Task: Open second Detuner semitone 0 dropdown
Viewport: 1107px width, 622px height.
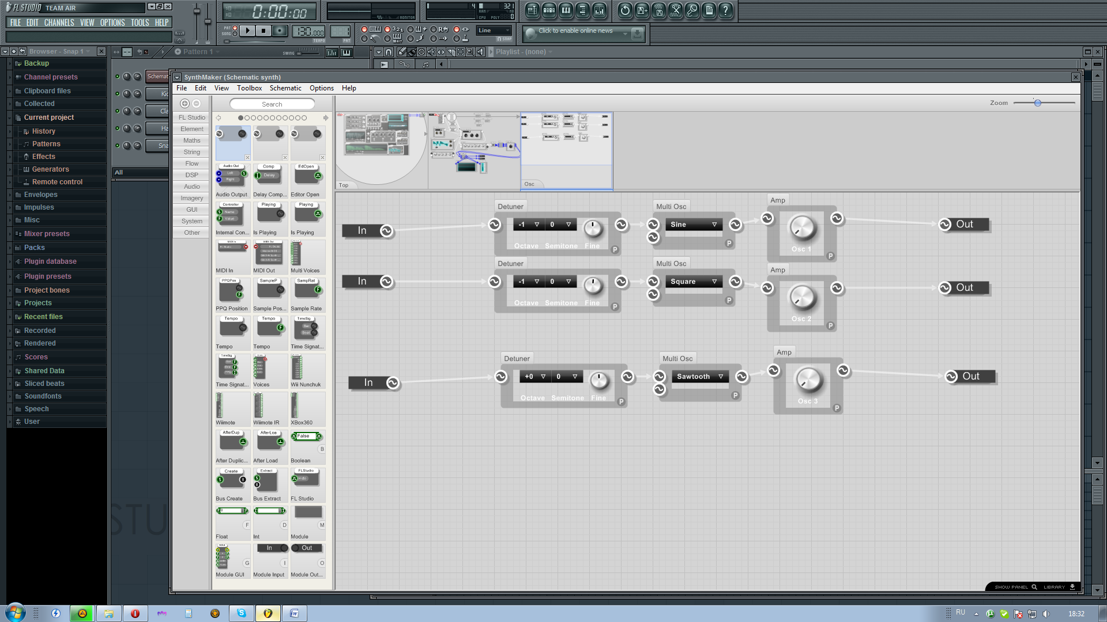Action: click(560, 282)
